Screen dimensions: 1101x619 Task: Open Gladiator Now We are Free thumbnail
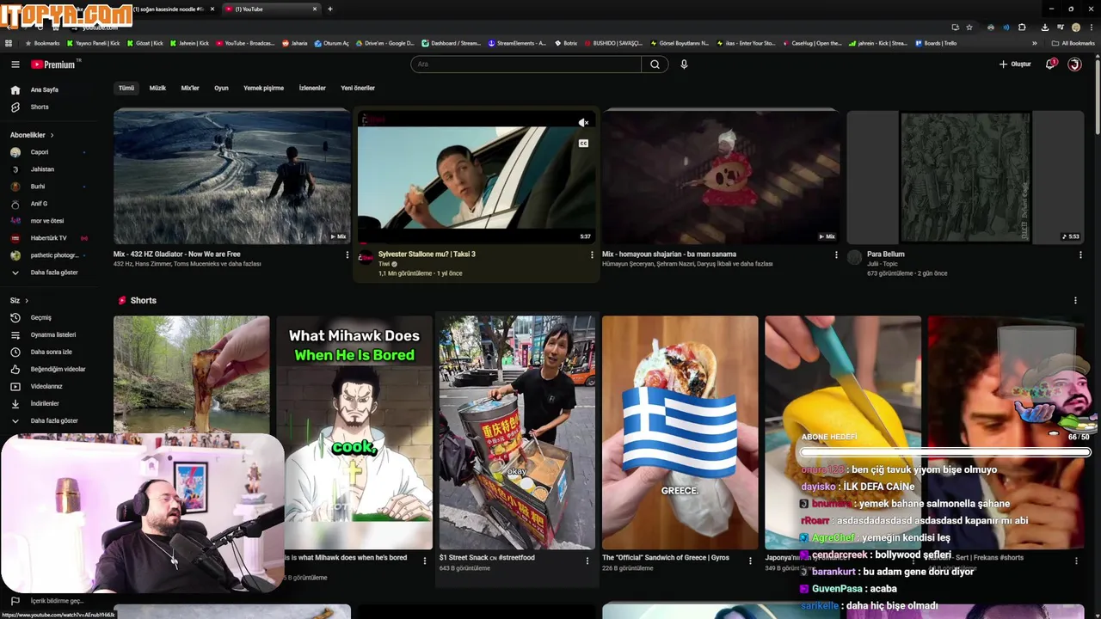pyautogui.click(x=232, y=176)
